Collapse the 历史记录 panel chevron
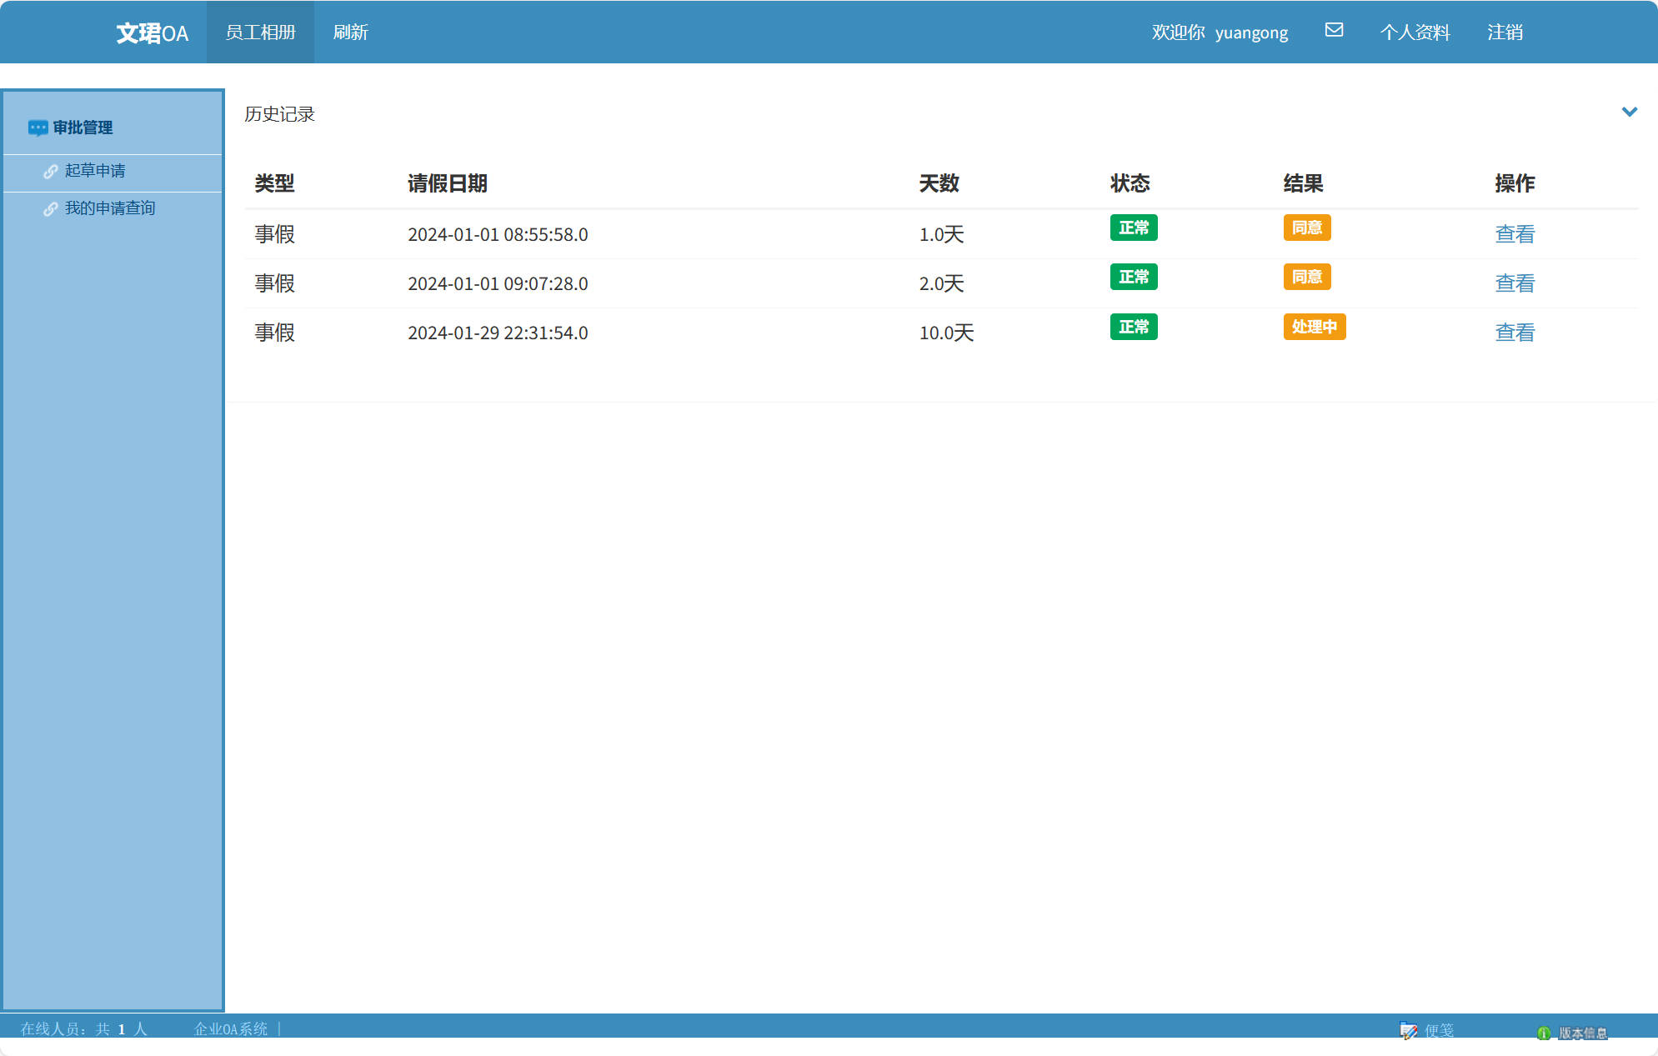The height and width of the screenshot is (1056, 1658). point(1629,112)
